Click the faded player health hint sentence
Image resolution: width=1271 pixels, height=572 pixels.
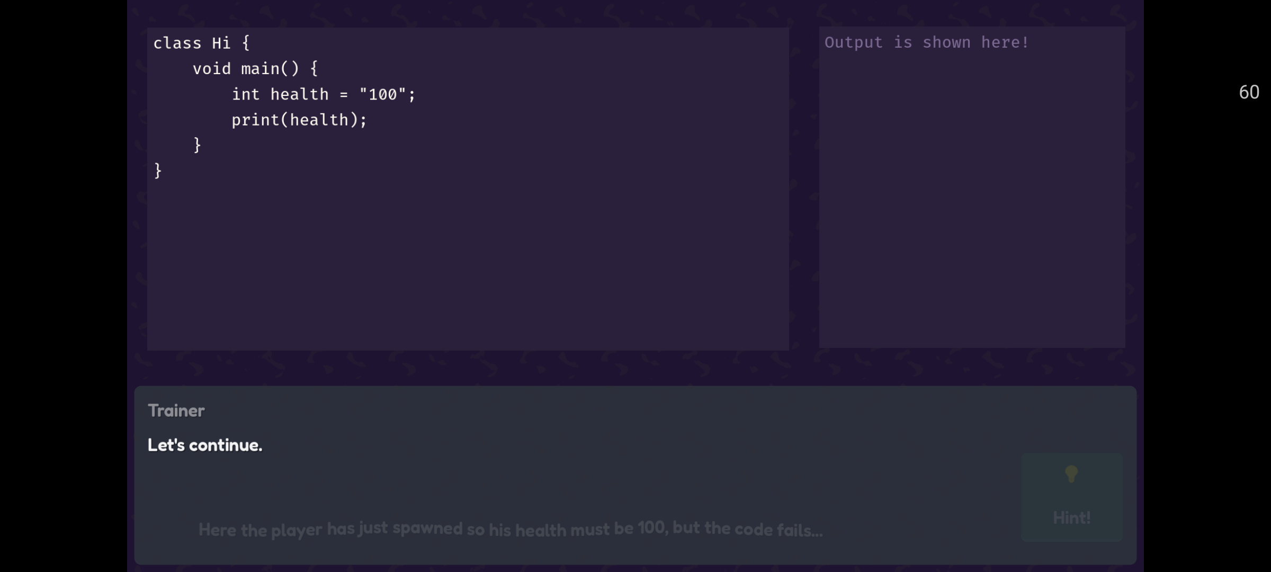pyautogui.click(x=510, y=529)
